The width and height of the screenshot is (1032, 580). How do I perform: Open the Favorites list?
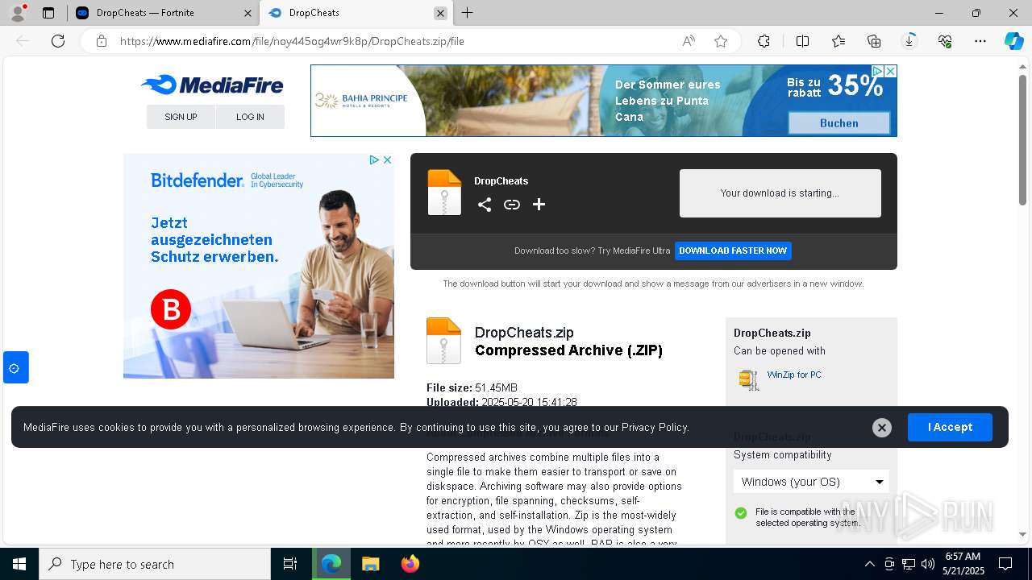pos(838,41)
